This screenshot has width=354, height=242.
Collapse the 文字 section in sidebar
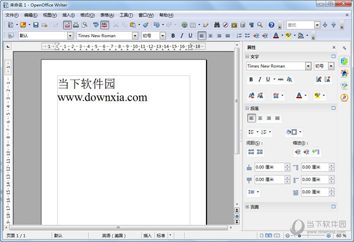pos(247,57)
